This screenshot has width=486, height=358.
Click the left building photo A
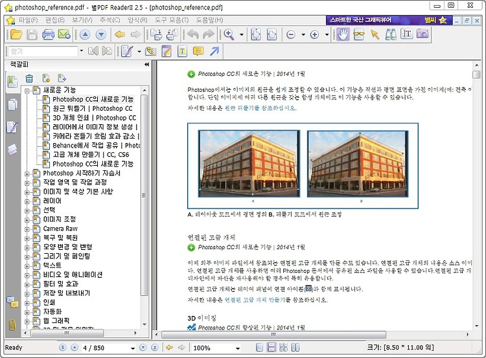249,163
